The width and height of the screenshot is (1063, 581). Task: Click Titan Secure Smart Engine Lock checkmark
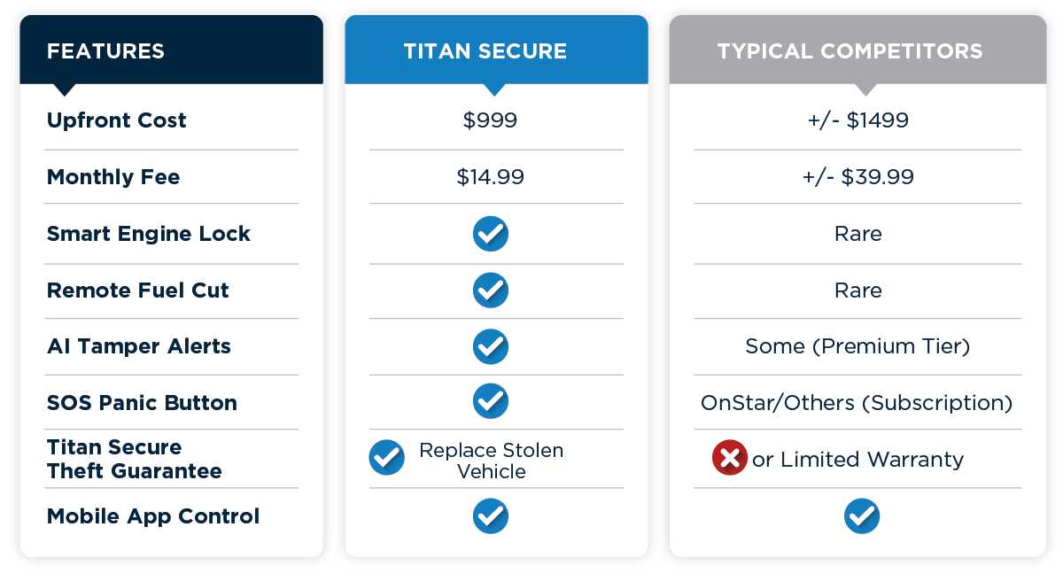[491, 234]
